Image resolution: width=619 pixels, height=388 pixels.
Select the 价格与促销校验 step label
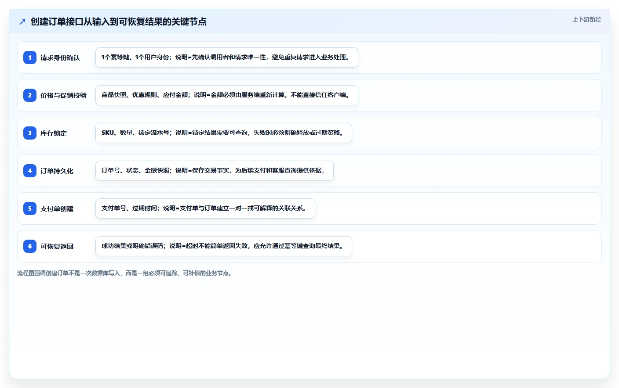(64, 95)
